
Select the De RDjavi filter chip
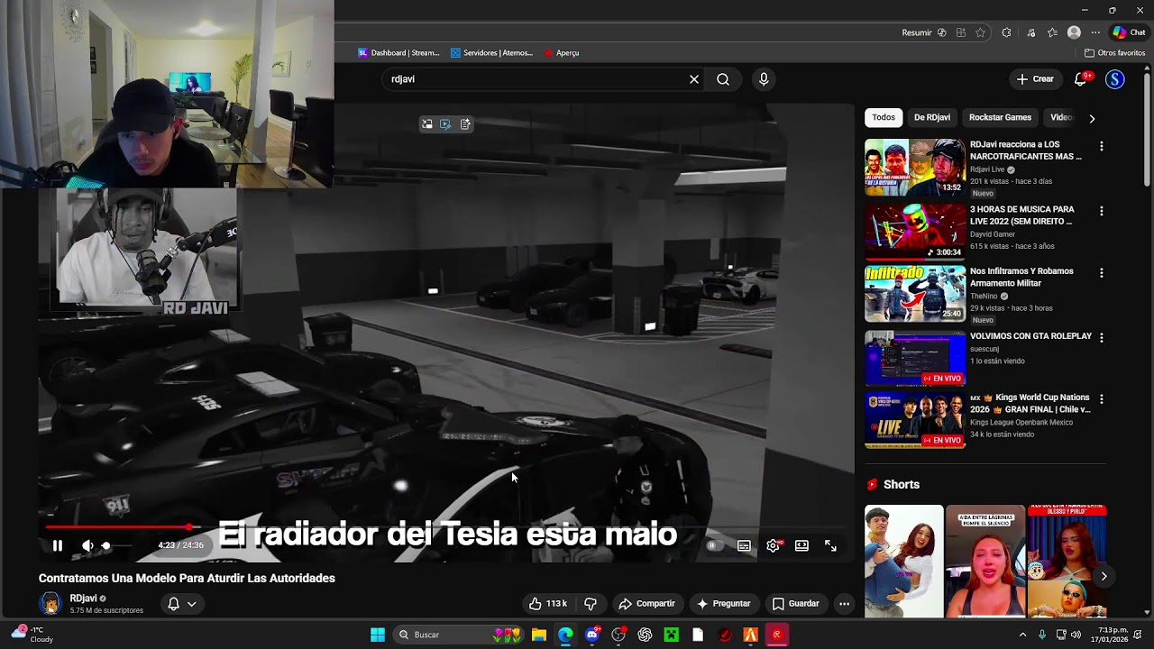pyautogui.click(x=931, y=117)
